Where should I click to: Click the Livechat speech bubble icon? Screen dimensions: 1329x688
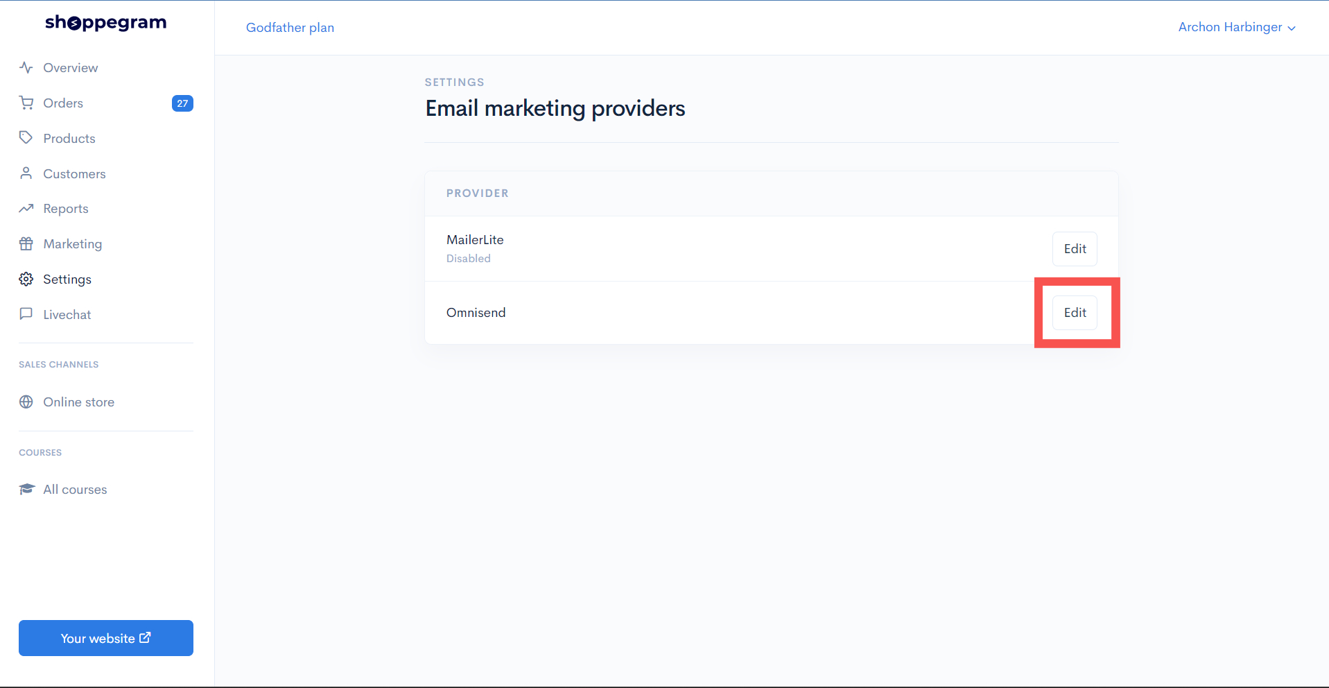coord(26,314)
